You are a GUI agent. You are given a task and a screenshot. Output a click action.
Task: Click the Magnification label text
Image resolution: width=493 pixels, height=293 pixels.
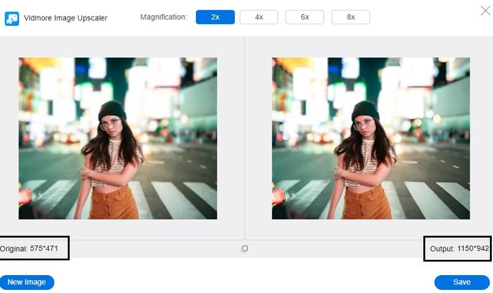(x=163, y=17)
